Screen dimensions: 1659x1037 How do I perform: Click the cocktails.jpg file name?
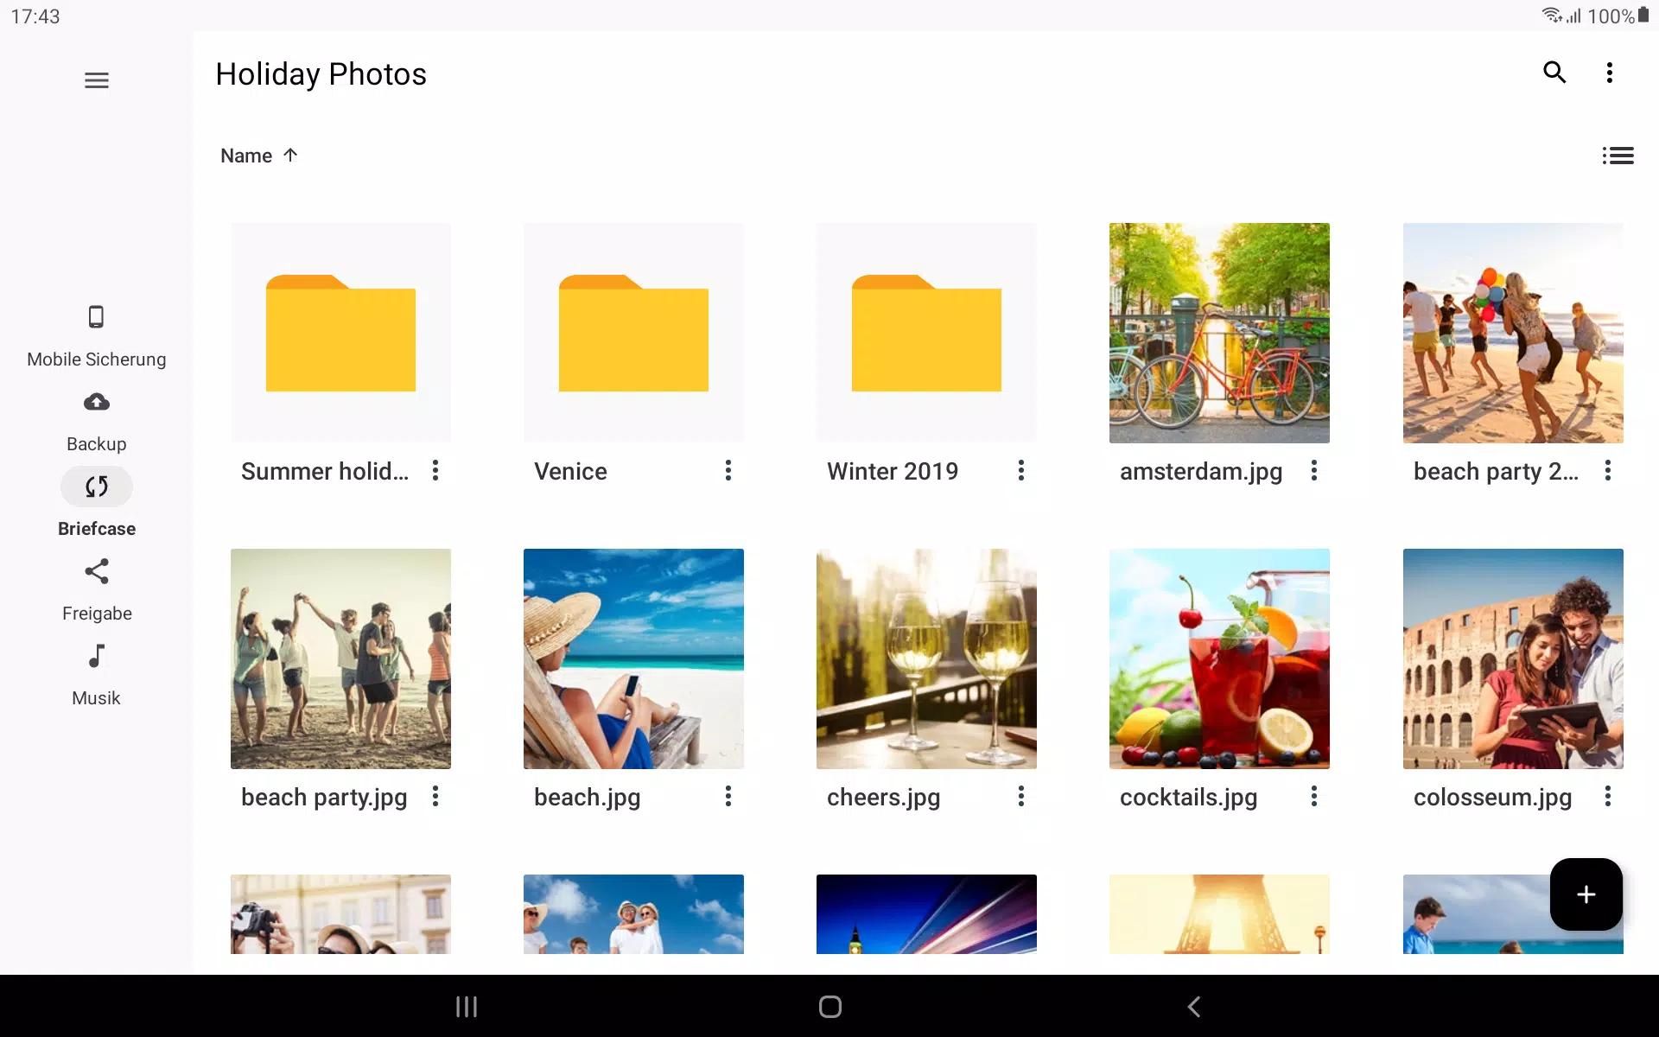1188,797
